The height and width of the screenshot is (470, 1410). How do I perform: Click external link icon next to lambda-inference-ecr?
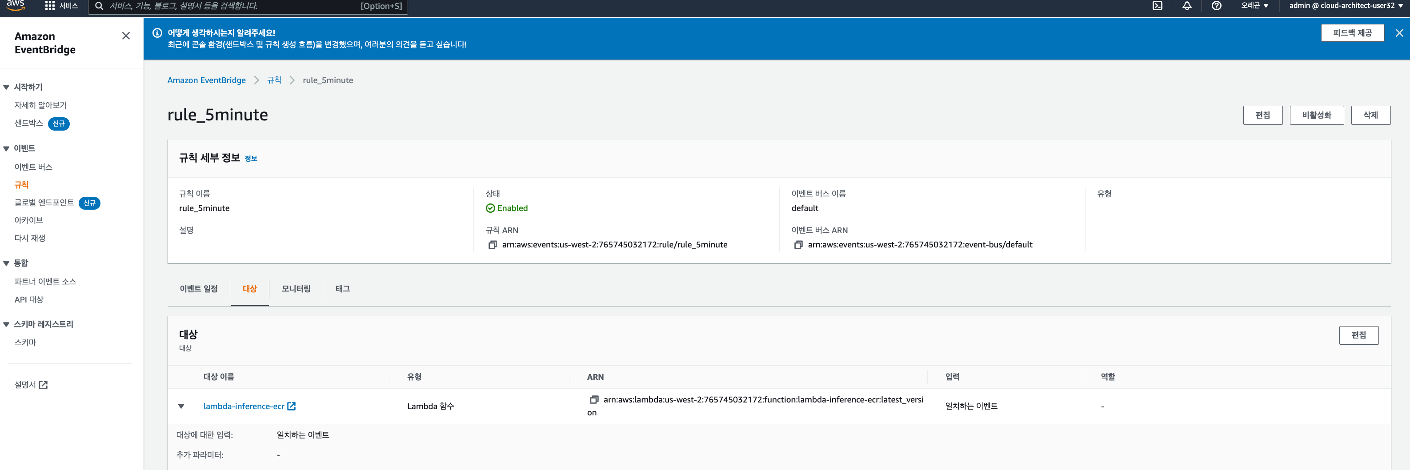[291, 406]
